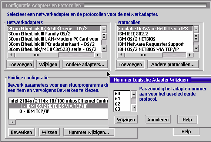Click Toevoegen under Netwerkadapters
The image size is (211, 142).
pos(20,65)
